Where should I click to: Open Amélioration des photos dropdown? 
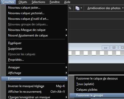click(x=105, y=8)
